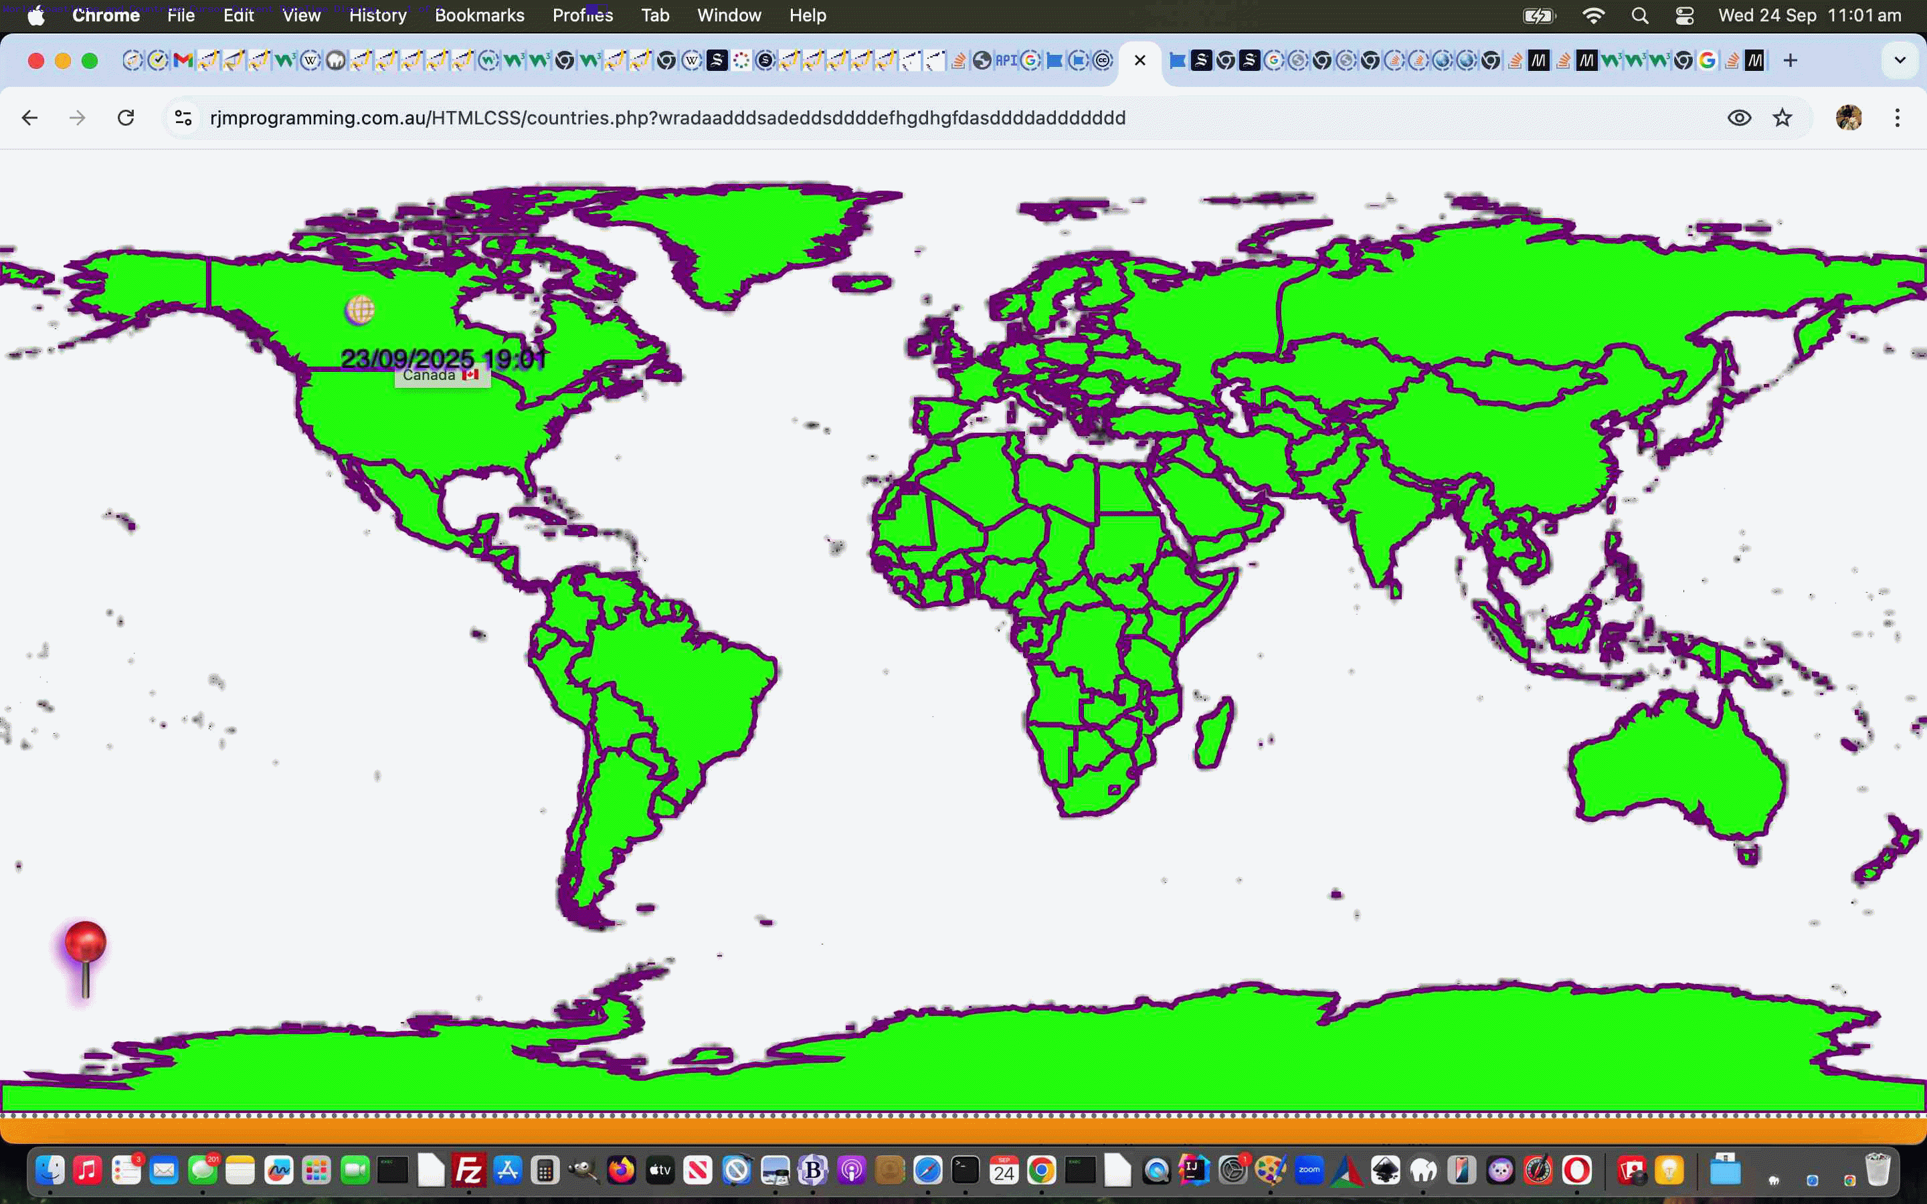The width and height of the screenshot is (1927, 1204).
Task: Open FileZilla from the dock
Action: (x=469, y=1170)
